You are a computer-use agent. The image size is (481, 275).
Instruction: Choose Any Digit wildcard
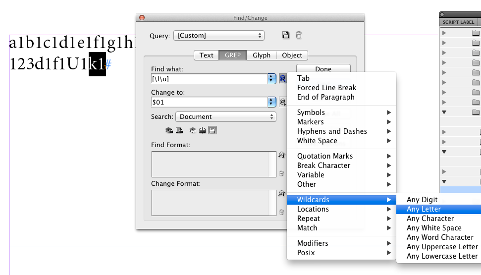click(439, 200)
